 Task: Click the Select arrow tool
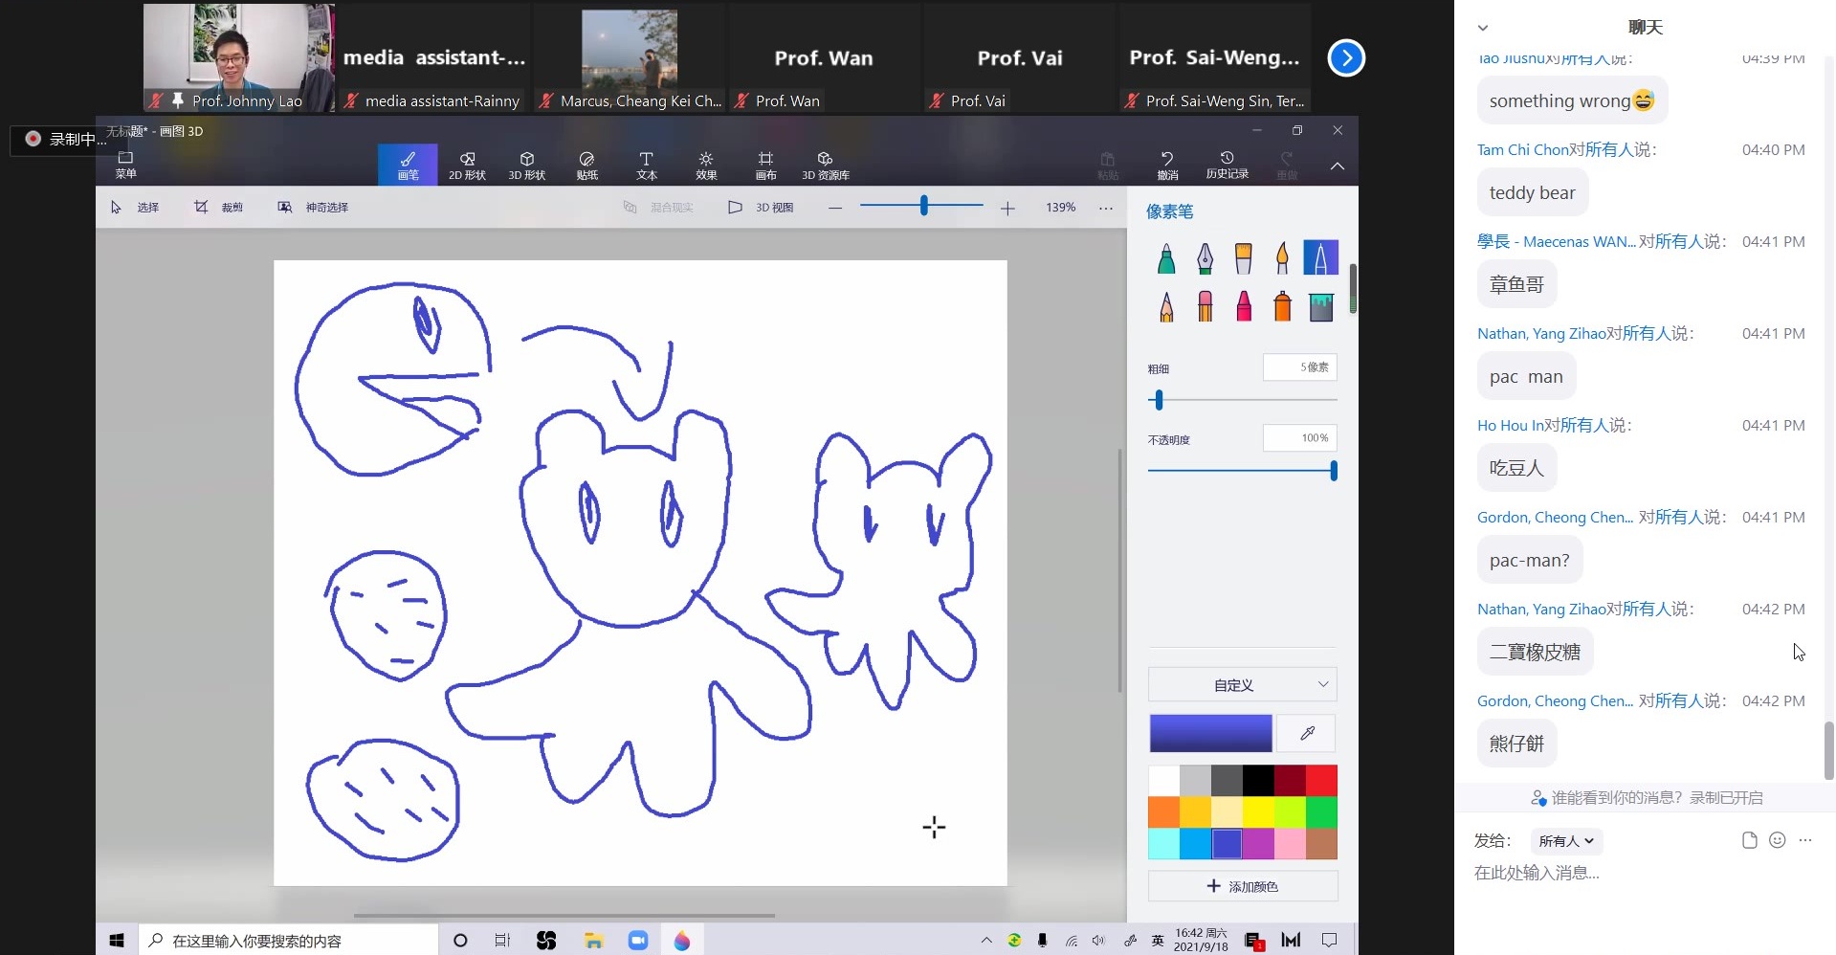pos(135,207)
